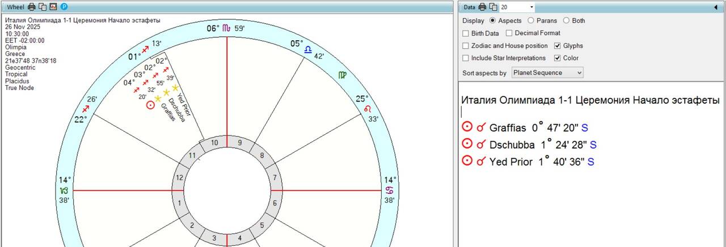
Task: Print the Wheel chart
Action: 32,7
